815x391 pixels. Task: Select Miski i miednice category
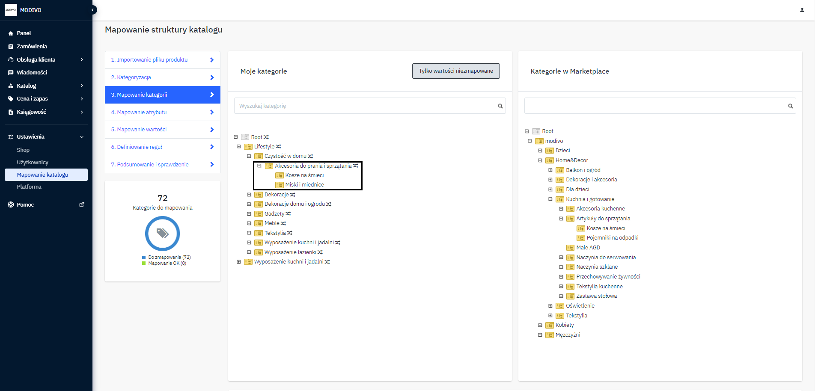coord(304,185)
